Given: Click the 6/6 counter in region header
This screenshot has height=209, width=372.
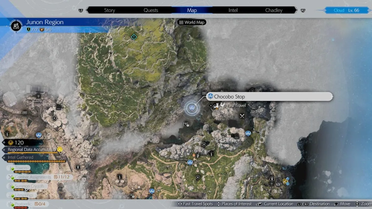Looking at the screenshot, I should pos(46,30).
